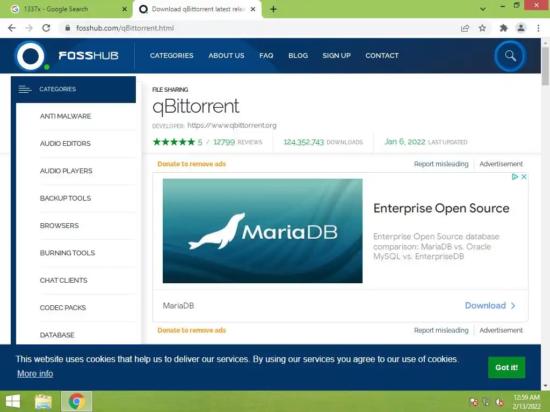This screenshot has height=412, width=550.
Task: Open the extensions puzzle icon
Action: [x=503, y=28]
